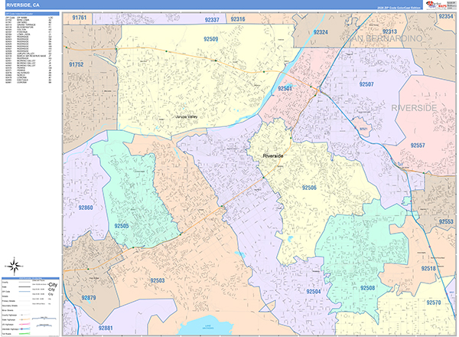The image size is (459, 337).
Task: Click the MARCH AIR RESERVE BASE index row
Action: (x=28, y=56)
